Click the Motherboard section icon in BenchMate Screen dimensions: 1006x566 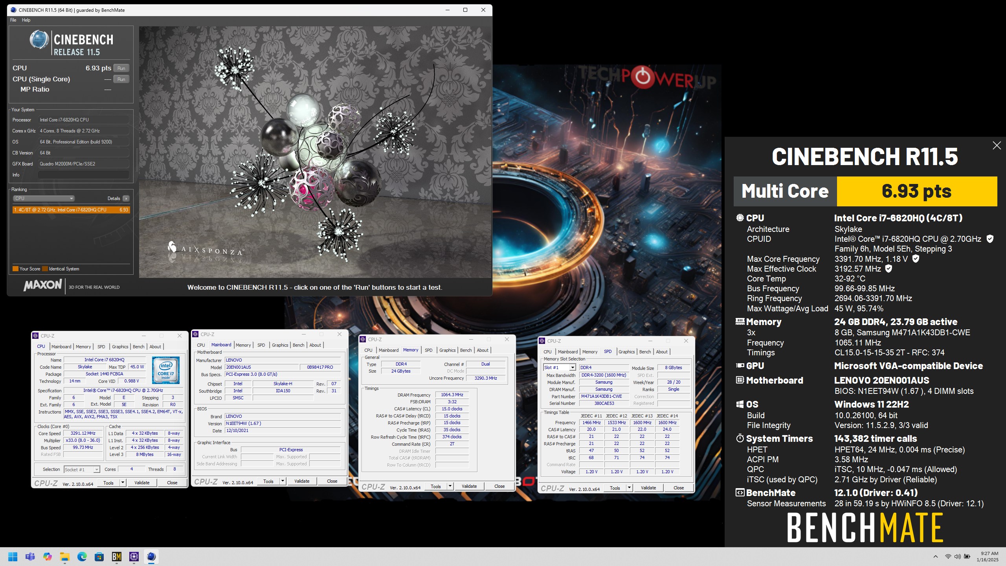click(x=740, y=380)
